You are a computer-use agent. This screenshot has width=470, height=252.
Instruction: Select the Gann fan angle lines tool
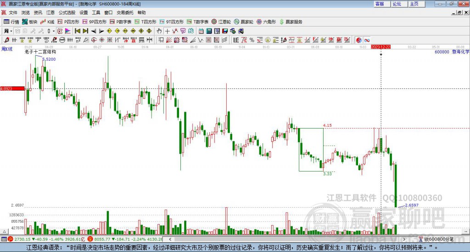point(169,40)
